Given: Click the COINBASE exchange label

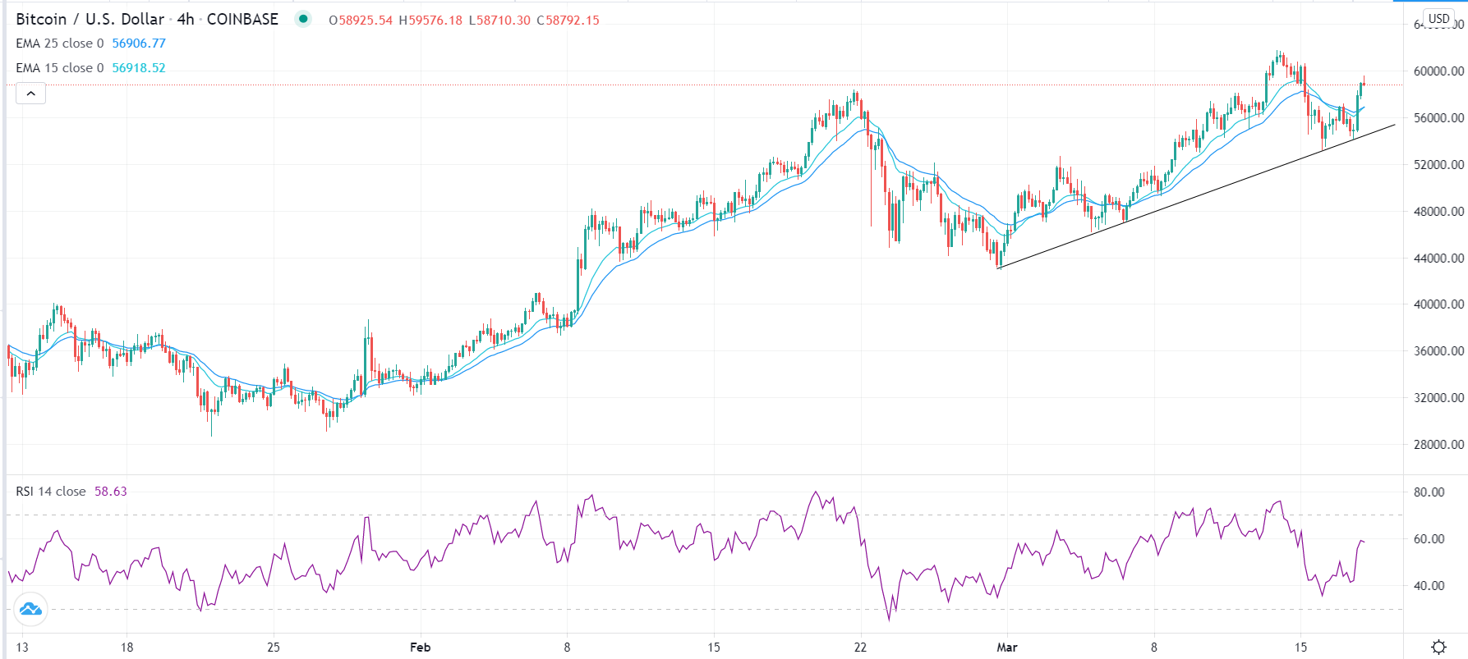Looking at the screenshot, I should [x=242, y=18].
